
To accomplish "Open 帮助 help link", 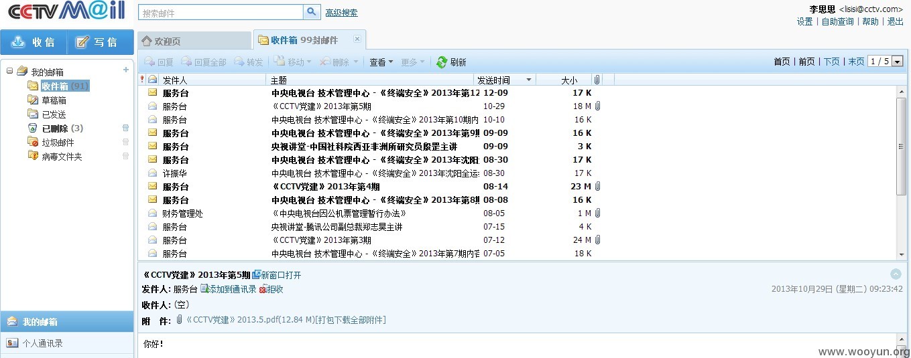I will (x=870, y=21).
